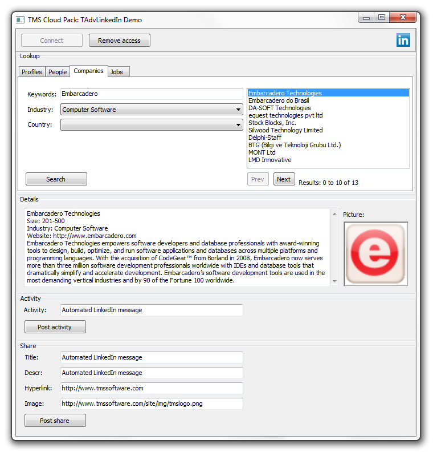Select BTG (Bilgi ve Teknoloji Grubu Ltd.)
The width and height of the screenshot is (433, 456).
pos(328,145)
